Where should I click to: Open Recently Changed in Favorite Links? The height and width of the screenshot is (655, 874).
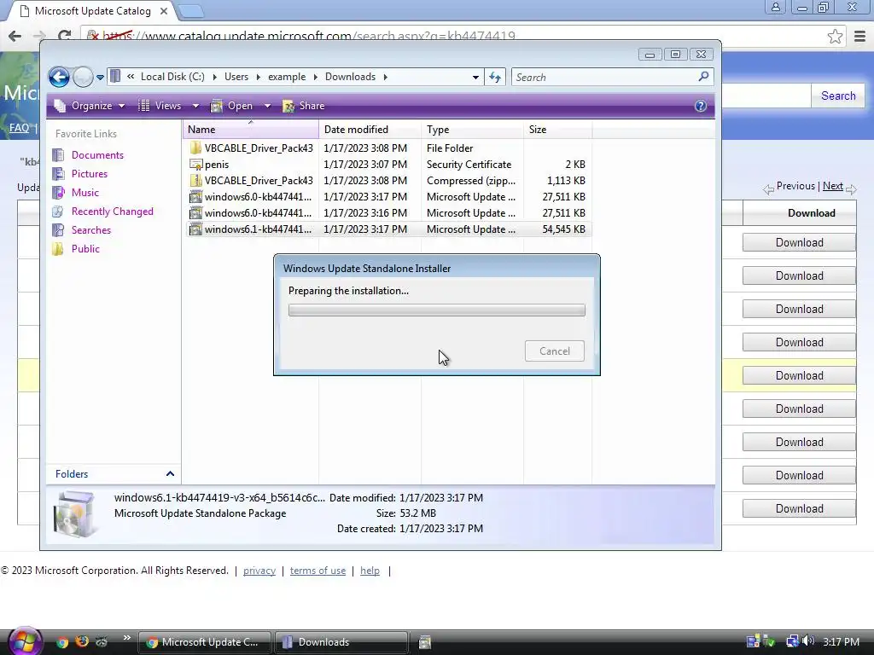coord(112,212)
